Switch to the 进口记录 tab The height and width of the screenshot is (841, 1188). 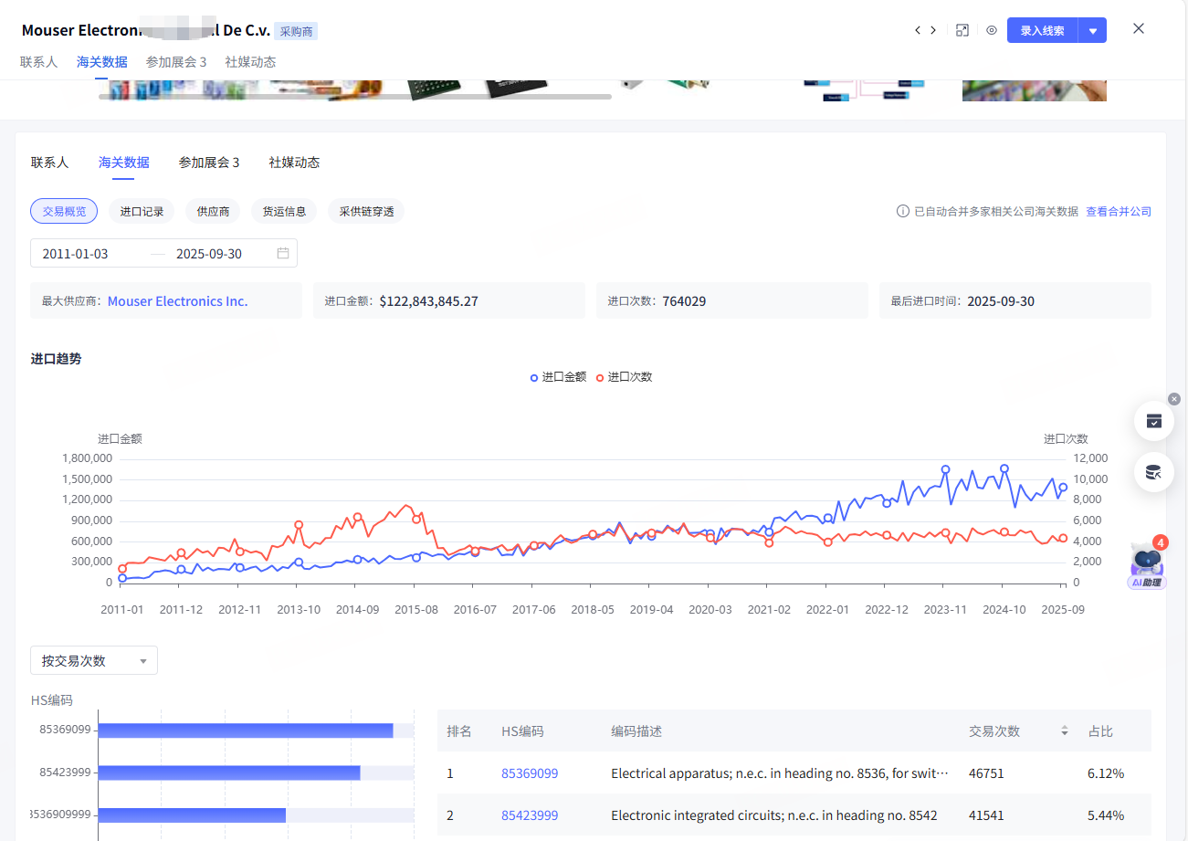pyautogui.click(x=142, y=212)
